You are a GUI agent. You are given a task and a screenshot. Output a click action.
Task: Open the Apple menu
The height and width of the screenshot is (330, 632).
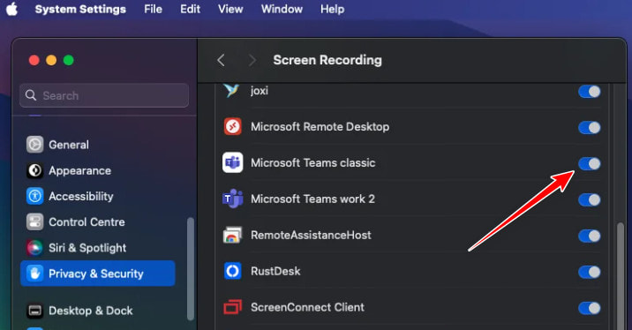(x=12, y=9)
